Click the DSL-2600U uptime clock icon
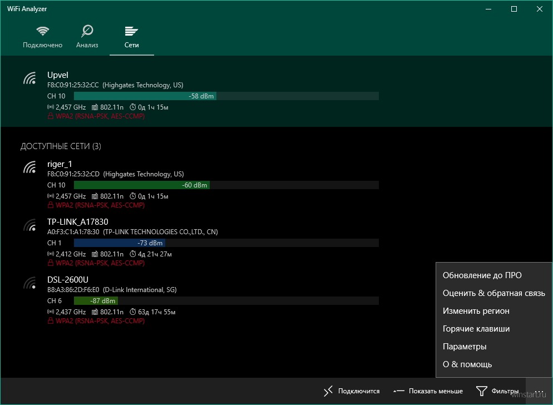The height and width of the screenshot is (405, 553). pos(133,312)
